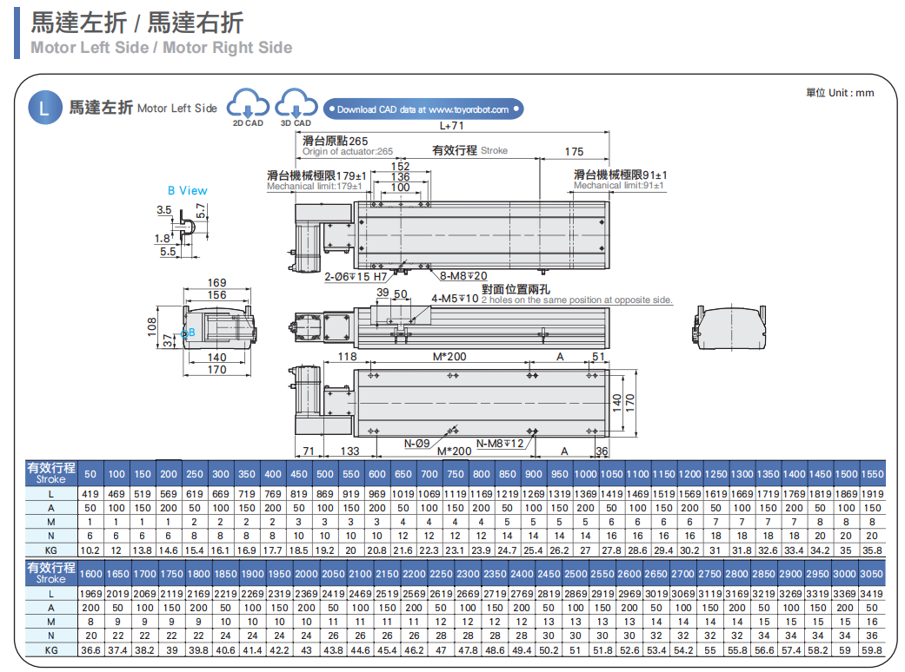Click the Stroke 1600 column header
This screenshot has width=905, height=672.
90,574
